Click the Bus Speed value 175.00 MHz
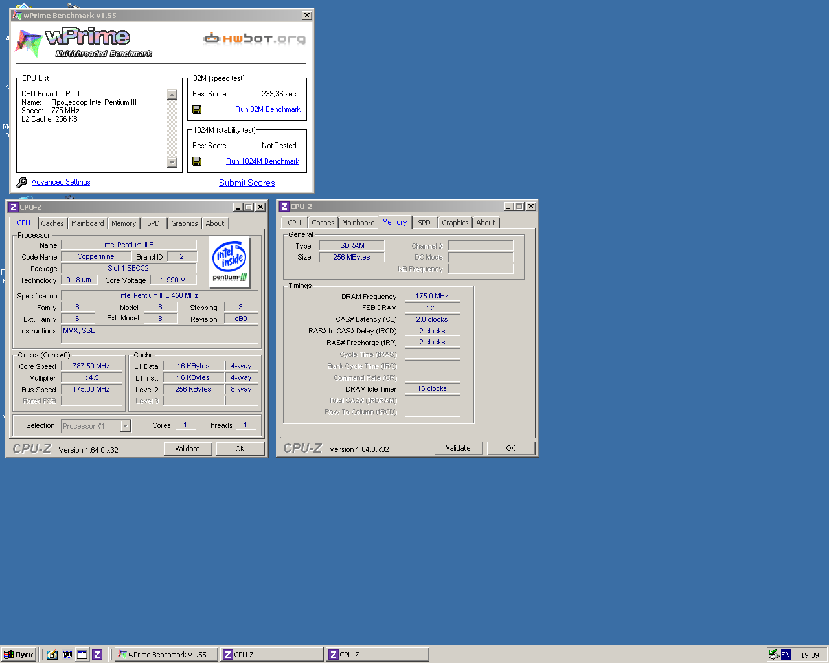Screen dimensions: 829x663 pos(91,389)
